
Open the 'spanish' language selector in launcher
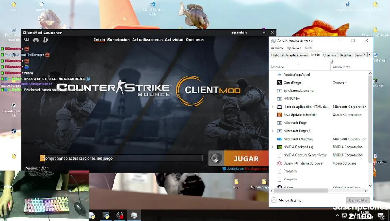239,33
